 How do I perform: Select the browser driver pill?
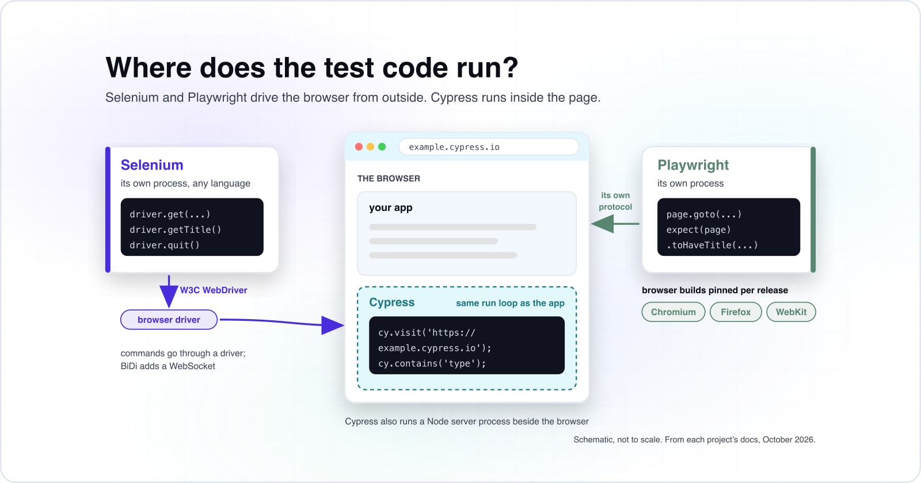[x=169, y=320]
